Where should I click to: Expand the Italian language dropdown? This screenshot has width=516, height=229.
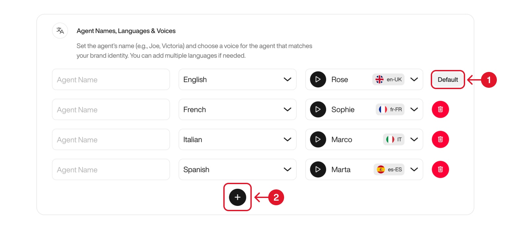tap(237, 139)
